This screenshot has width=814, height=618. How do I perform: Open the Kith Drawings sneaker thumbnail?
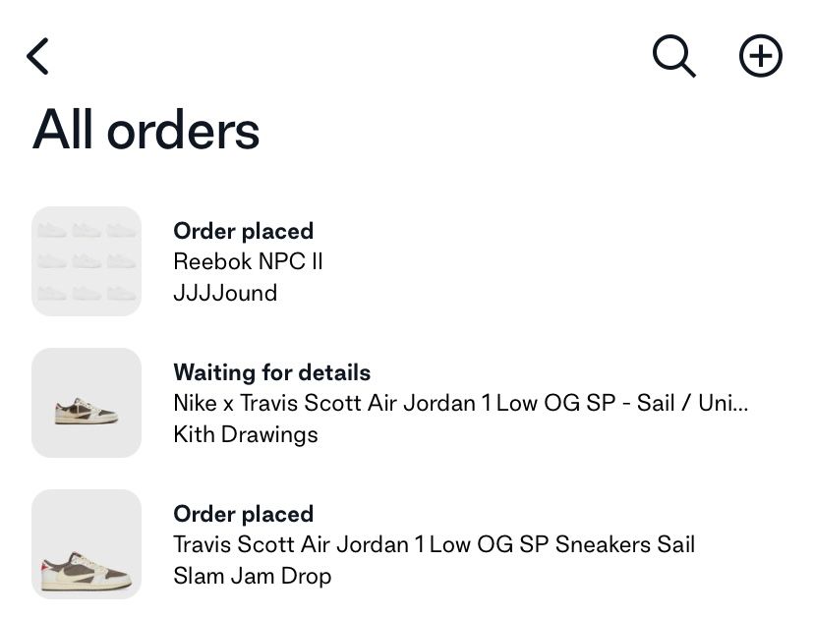tap(87, 403)
